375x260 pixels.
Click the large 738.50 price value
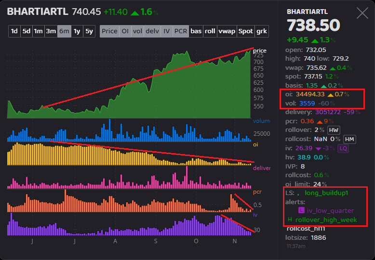tap(313, 25)
